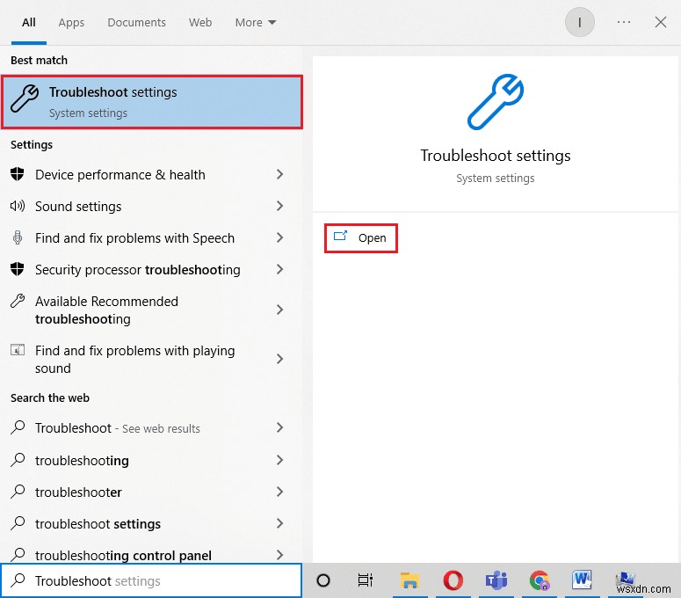Expand arrow for playing sound problems result
This screenshot has height=598, width=681.
279,359
